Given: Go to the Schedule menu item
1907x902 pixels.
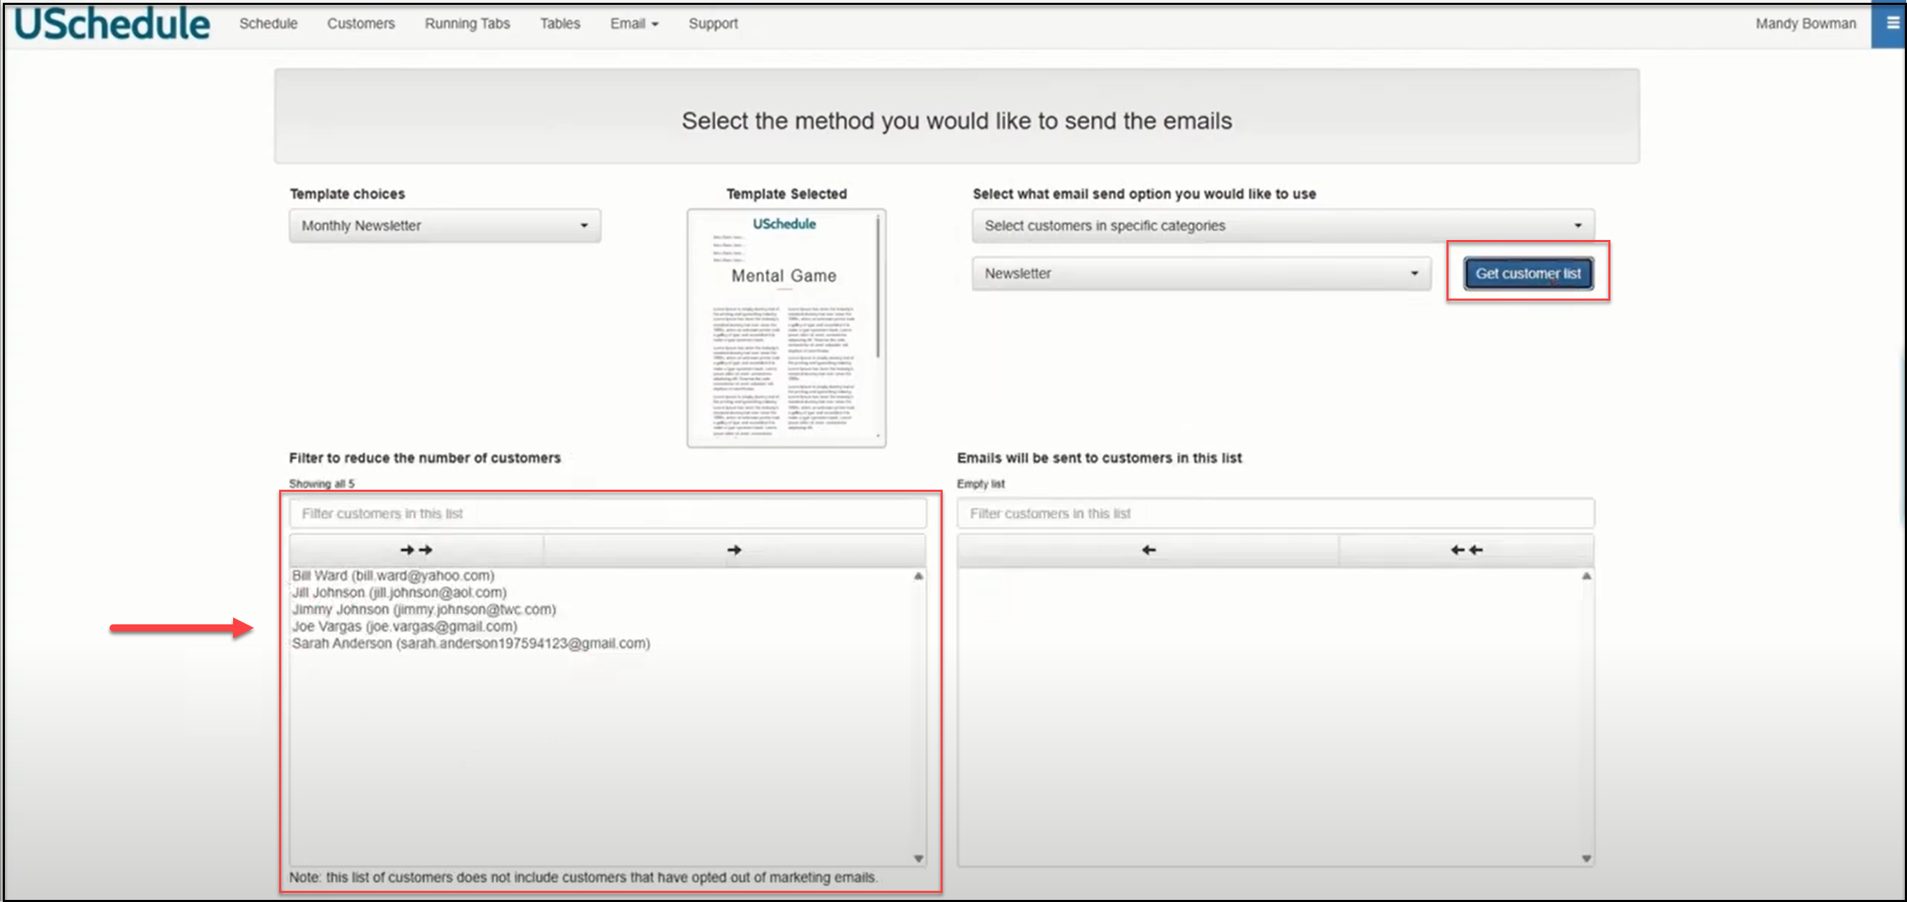Looking at the screenshot, I should 268,24.
